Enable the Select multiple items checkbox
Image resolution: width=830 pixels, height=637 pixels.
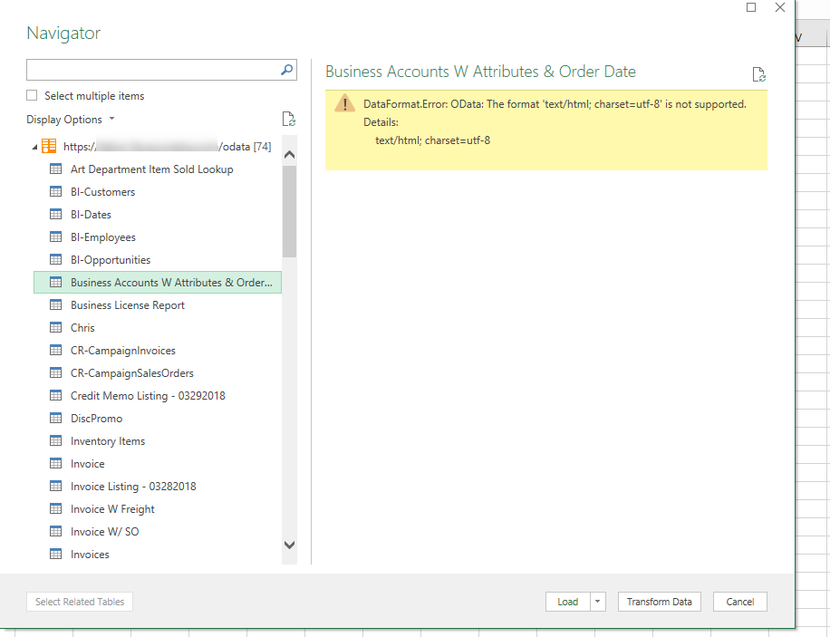click(x=33, y=95)
